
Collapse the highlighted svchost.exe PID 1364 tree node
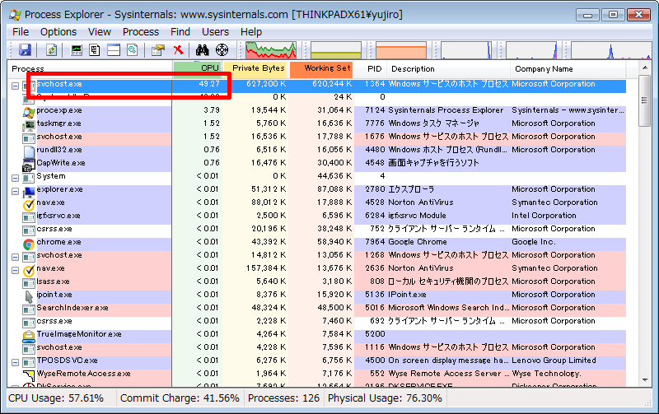pos(15,86)
